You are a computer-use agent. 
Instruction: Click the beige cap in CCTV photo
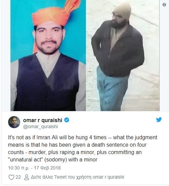point(122,11)
